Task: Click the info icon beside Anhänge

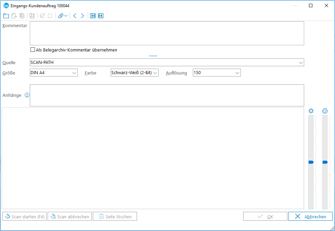Action: click(x=27, y=95)
